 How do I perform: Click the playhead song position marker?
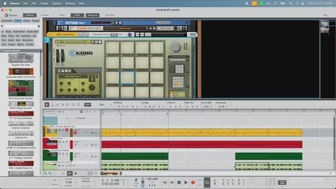coord(121,114)
